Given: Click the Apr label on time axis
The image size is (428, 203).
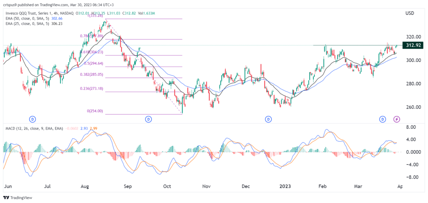Looking at the screenshot, I should (x=400, y=187).
